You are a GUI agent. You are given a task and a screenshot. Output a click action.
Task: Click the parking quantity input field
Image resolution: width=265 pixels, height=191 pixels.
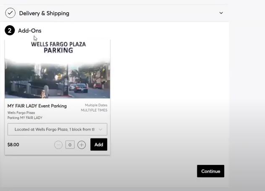pyautogui.click(x=70, y=145)
